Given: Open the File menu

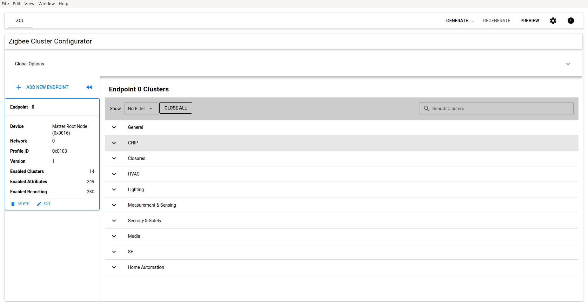Looking at the screenshot, I should coord(5,3).
